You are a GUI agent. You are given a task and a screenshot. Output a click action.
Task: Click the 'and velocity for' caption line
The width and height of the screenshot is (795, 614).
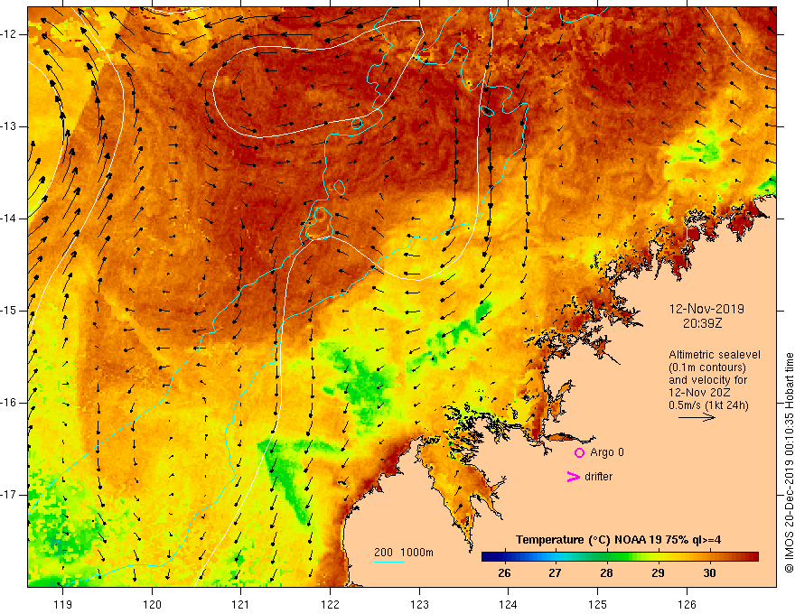tap(707, 380)
